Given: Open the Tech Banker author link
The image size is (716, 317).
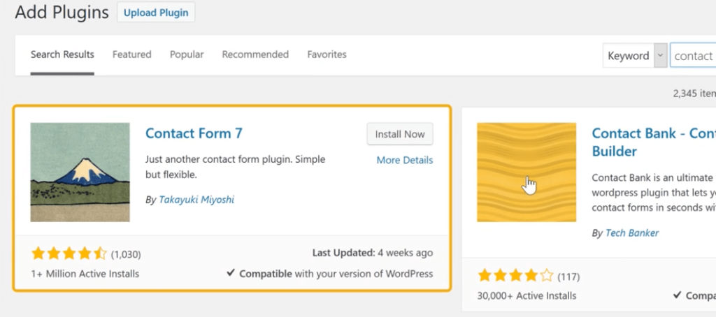Looking at the screenshot, I should (632, 233).
